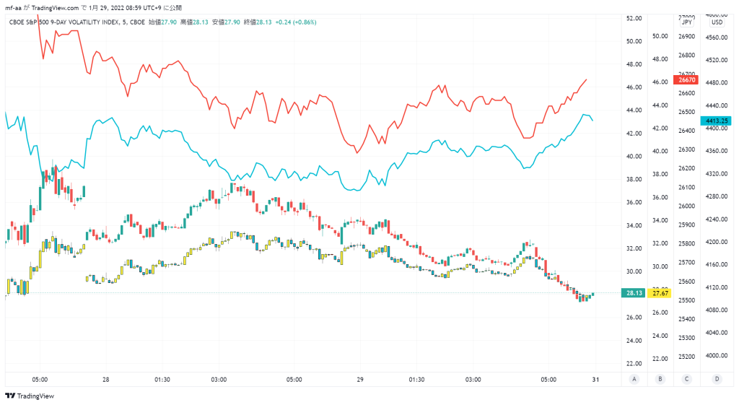The width and height of the screenshot is (739, 405).
Task: Click the 52.00 tick on scale A
Action: [634, 18]
